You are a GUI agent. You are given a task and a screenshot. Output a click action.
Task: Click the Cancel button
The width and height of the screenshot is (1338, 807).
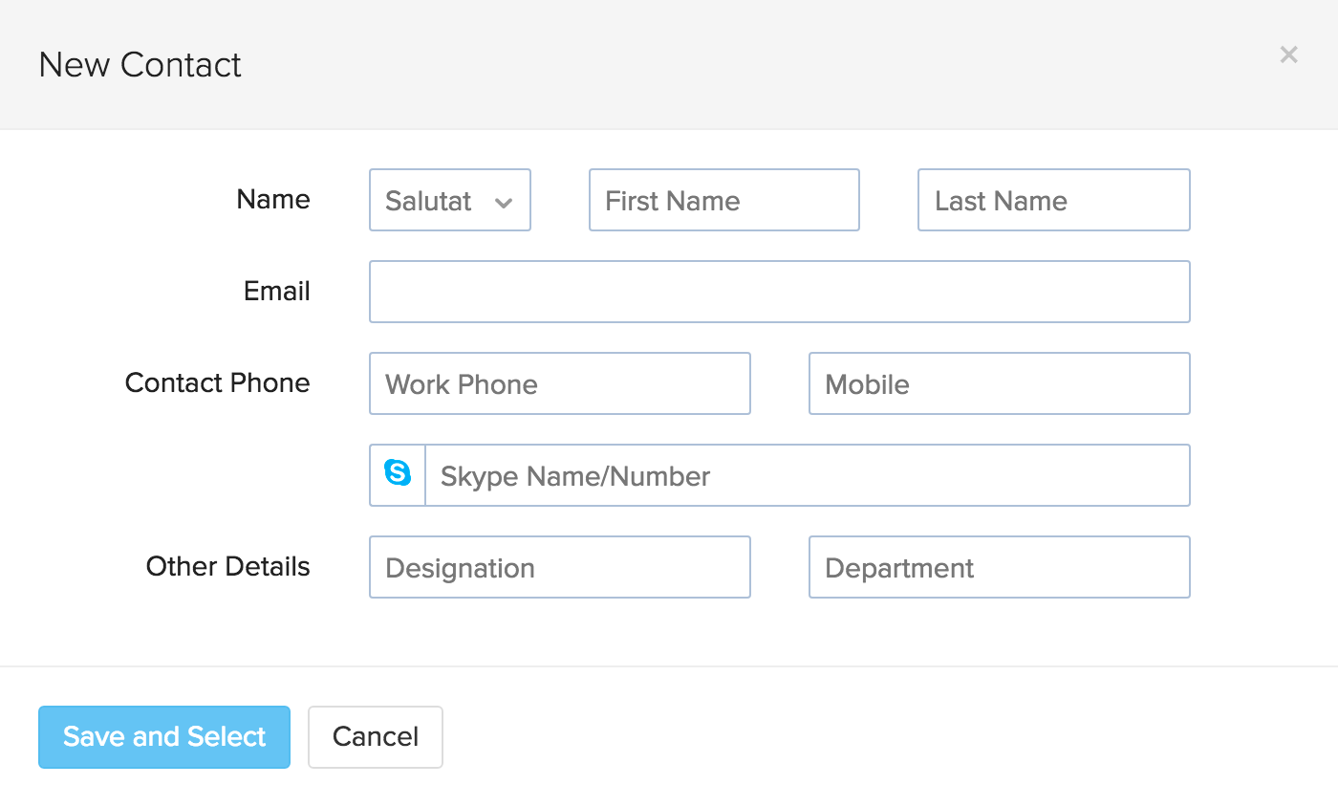click(375, 736)
